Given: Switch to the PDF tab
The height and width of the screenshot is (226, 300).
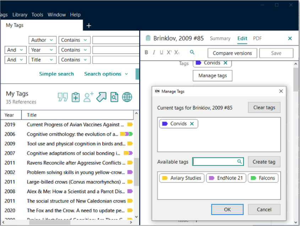Looking at the screenshot, I should [257, 38].
